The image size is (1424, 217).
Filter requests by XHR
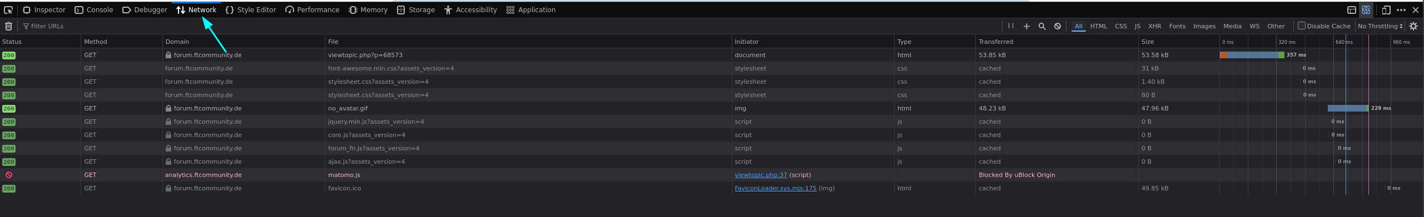[1154, 26]
